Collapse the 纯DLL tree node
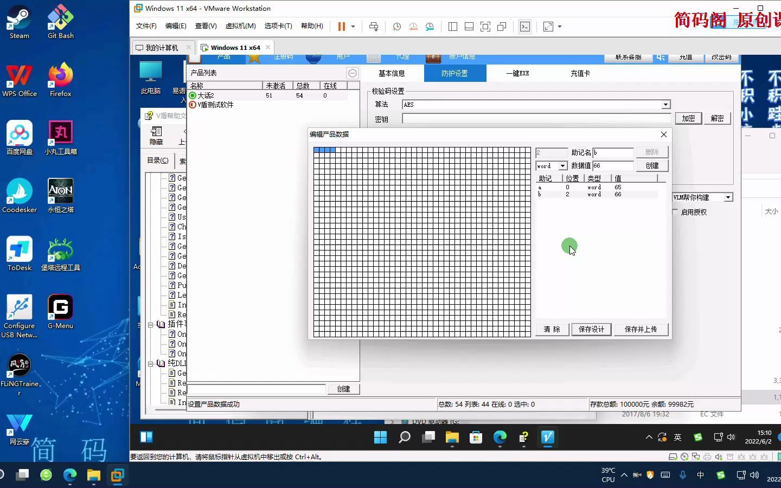 tap(151, 363)
